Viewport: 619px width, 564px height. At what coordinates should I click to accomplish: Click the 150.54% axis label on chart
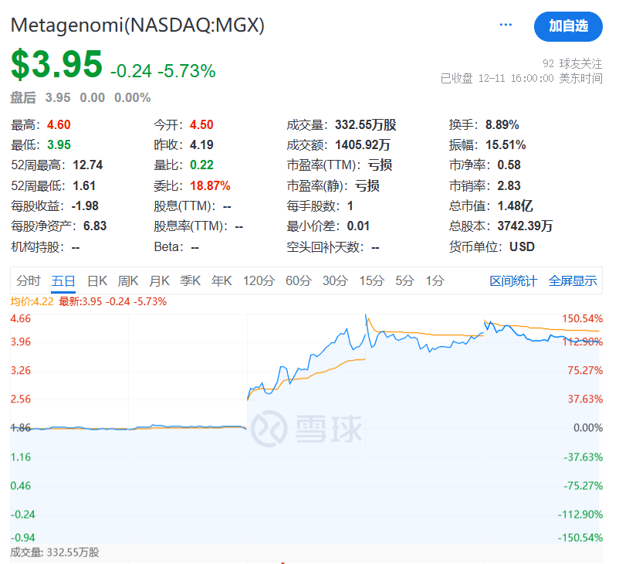tap(582, 318)
